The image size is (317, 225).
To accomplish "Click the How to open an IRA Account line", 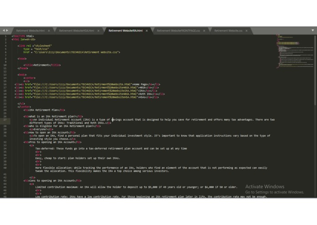I will pyautogui.click(x=49, y=133).
